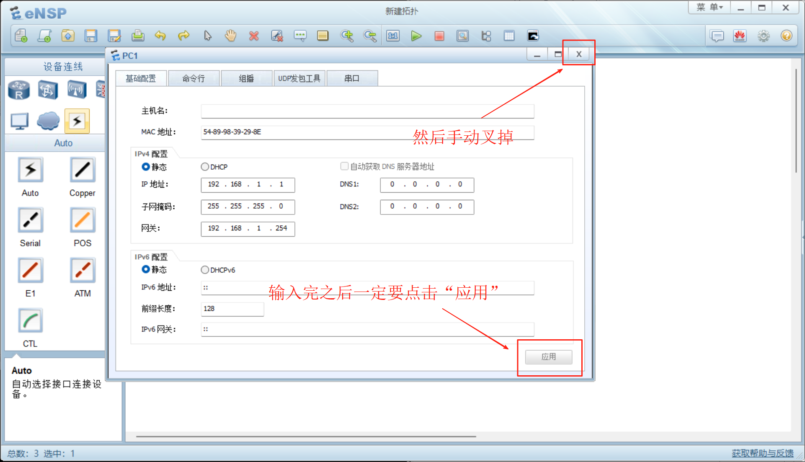Select the Copper cable connection
Viewport: 805px width, 462px height.
[x=83, y=170]
